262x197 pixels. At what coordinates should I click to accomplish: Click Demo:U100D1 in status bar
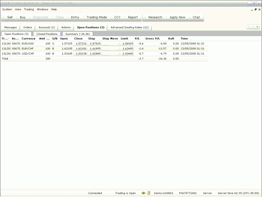[163, 193]
